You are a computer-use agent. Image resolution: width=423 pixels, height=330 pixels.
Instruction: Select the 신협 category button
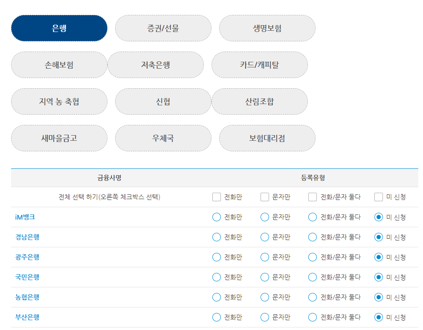pyautogui.click(x=162, y=101)
